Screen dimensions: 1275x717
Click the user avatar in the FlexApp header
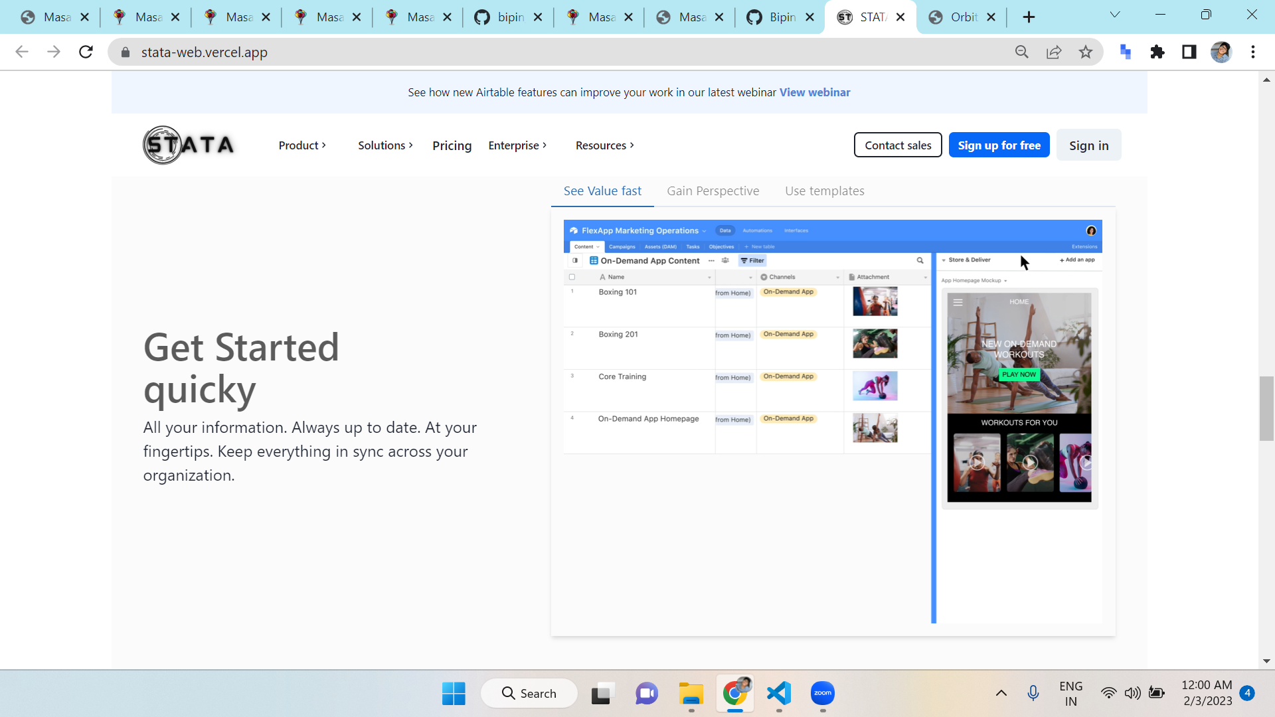click(x=1092, y=231)
